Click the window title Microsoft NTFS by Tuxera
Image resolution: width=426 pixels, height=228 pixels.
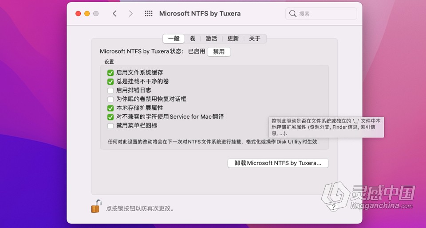pos(200,14)
